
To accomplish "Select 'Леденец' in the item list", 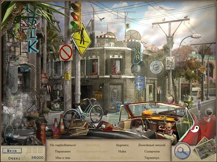I will (122, 145).
